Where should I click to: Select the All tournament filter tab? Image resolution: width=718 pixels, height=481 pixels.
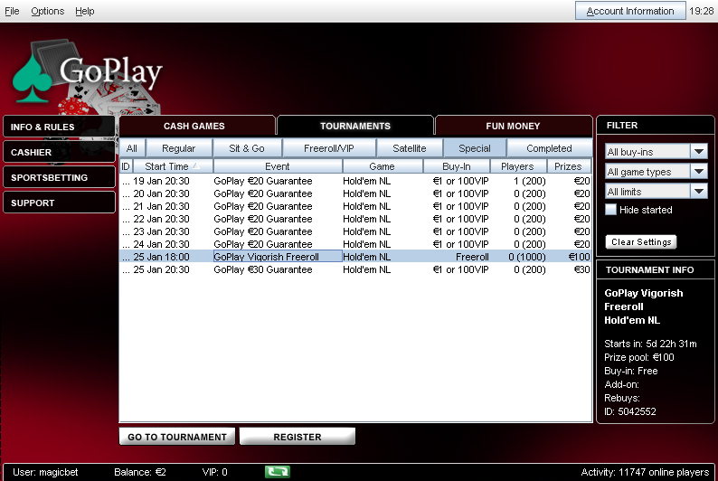tap(132, 148)
